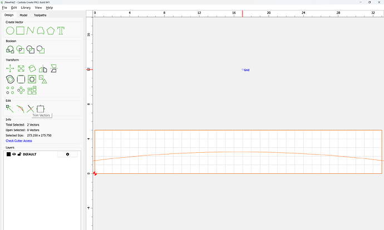
Task: Click the red cursor marker on the left ruler
Action: (90, 69)
